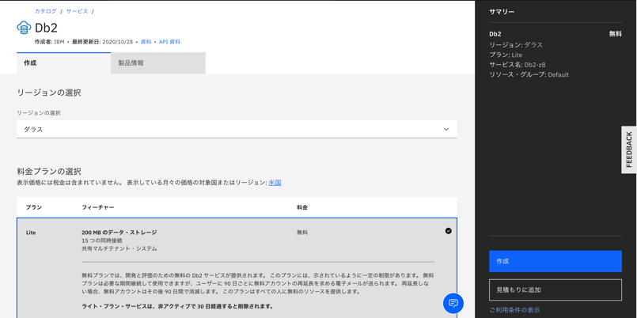Click the リージョン: ダラス summary line
The image size is (637, 318).
coord(516,44)
